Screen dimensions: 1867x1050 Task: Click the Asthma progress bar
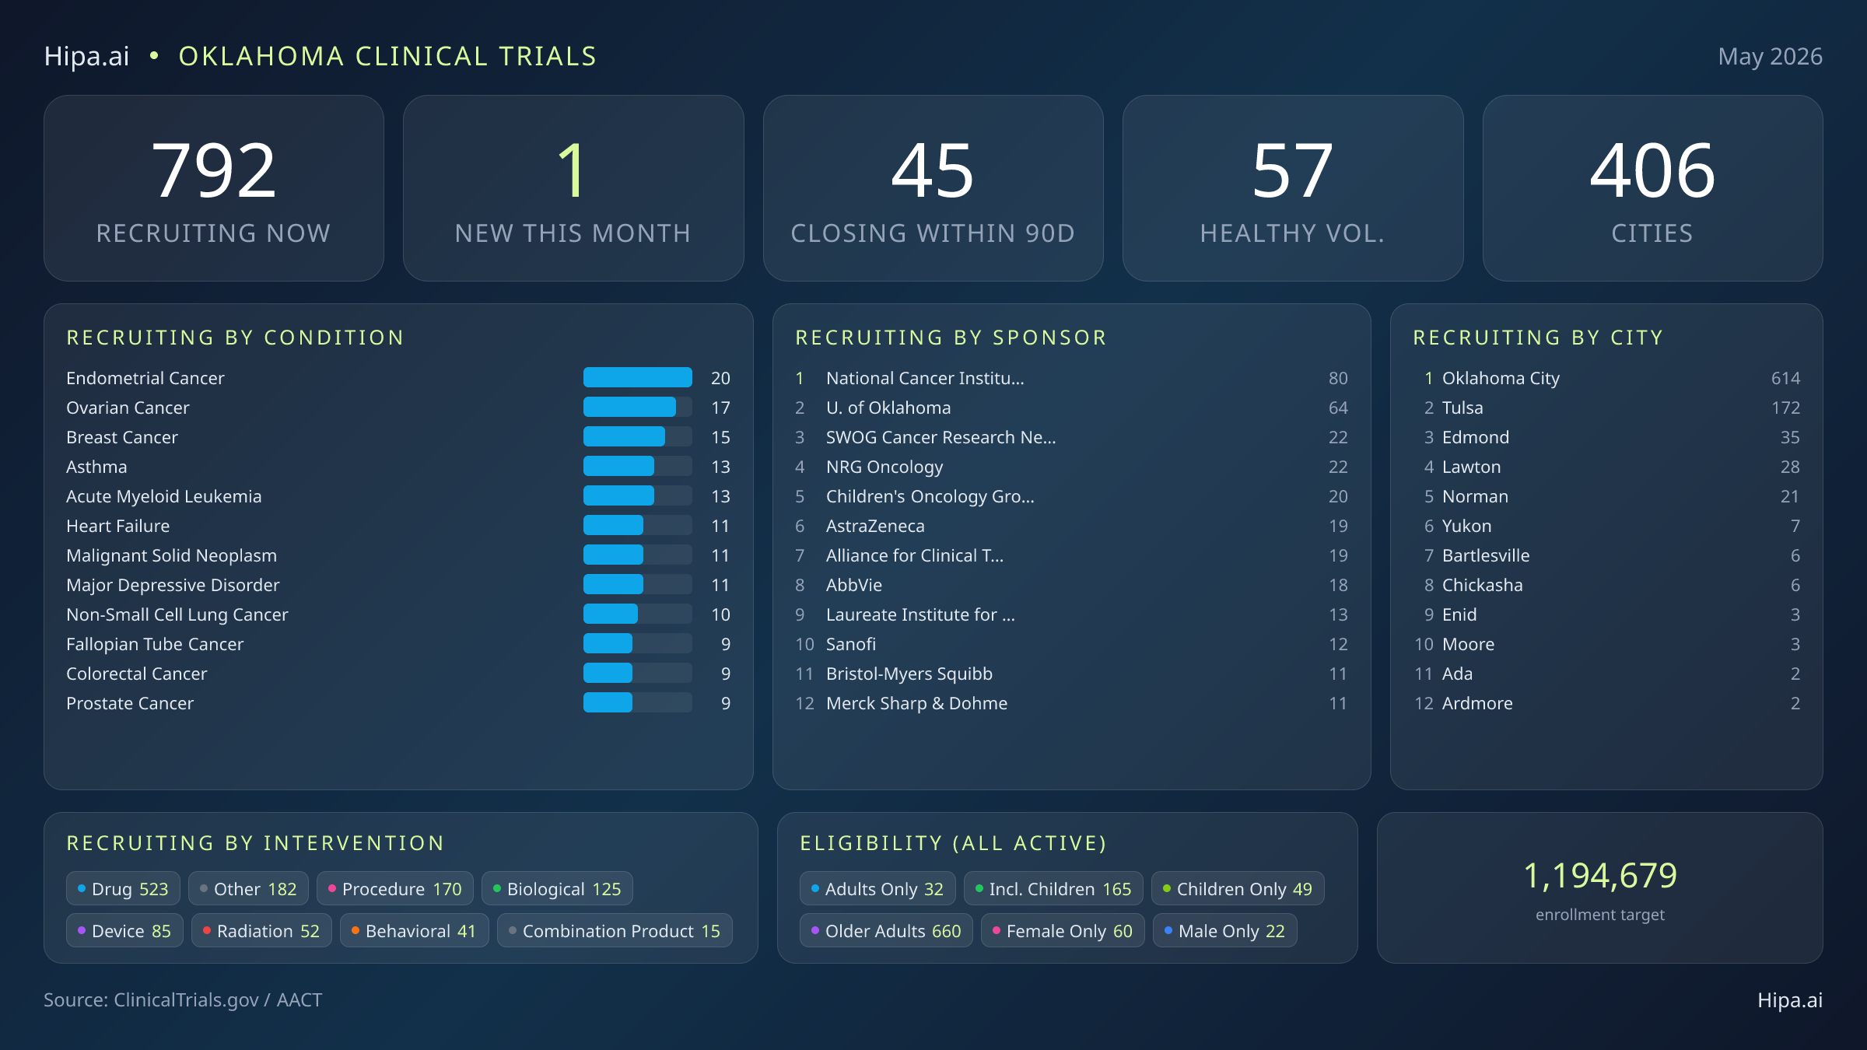tap(637, 467)
